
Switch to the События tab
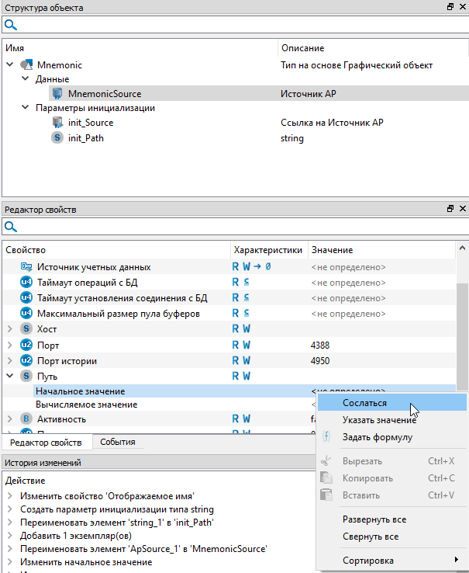pos(118,442)
